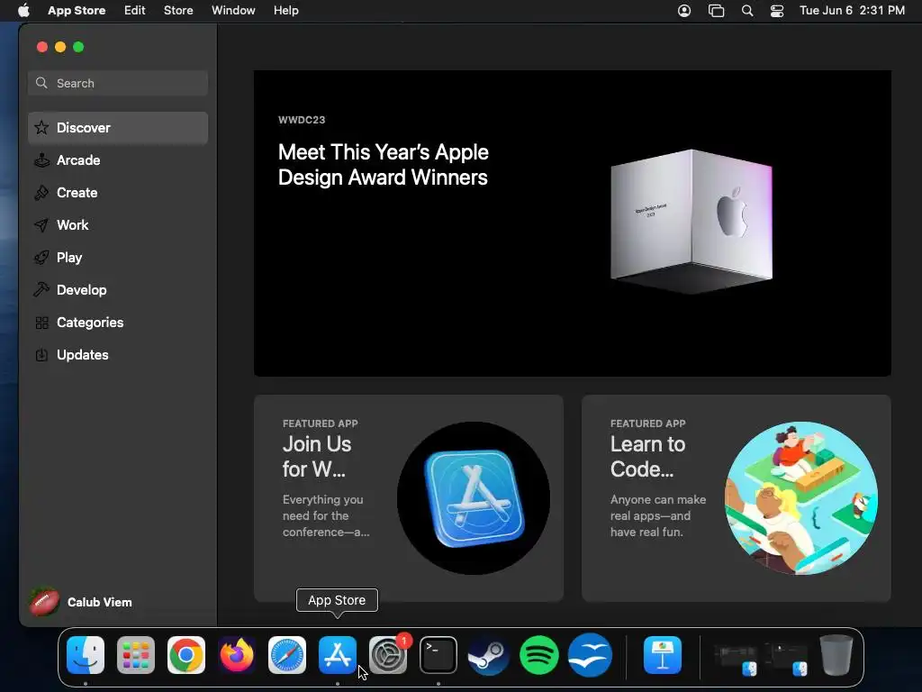Maximize the App Store window
This screenshot has width=922, height=692.
[78, 47]
